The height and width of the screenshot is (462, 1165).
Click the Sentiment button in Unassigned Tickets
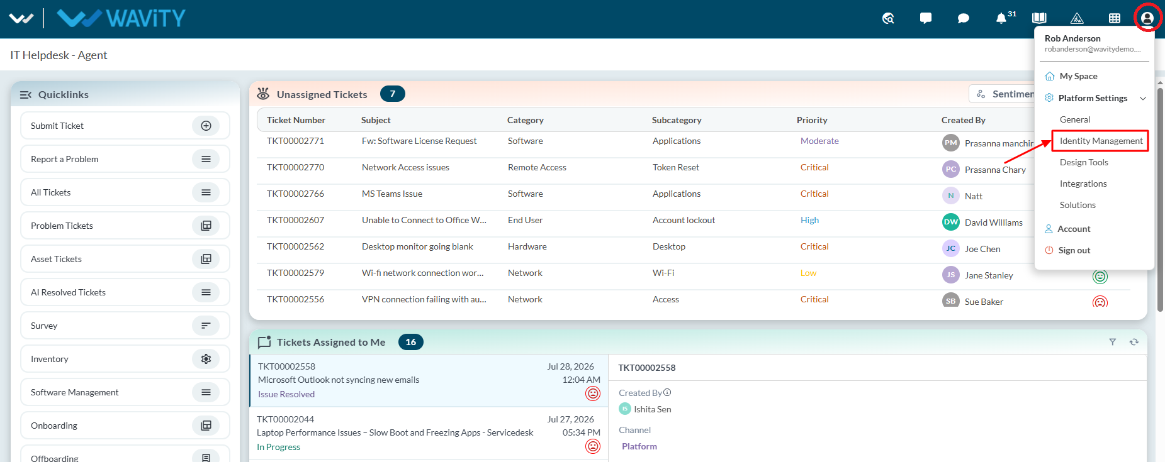pos(1003,94)
